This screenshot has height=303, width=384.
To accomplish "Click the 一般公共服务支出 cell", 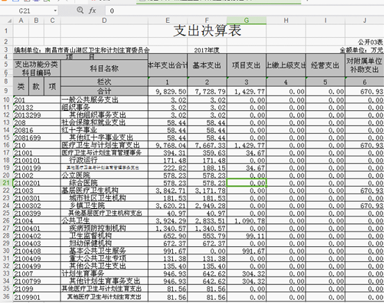I will (x=104, y=100).
